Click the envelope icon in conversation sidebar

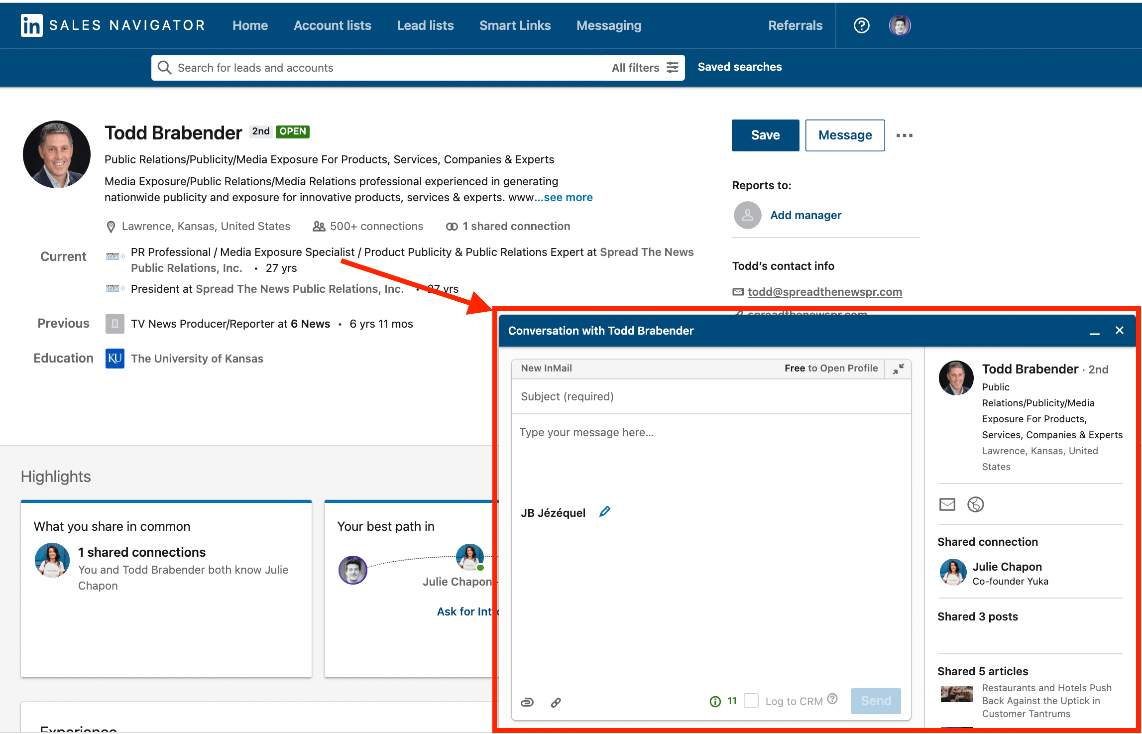[947, 504]
